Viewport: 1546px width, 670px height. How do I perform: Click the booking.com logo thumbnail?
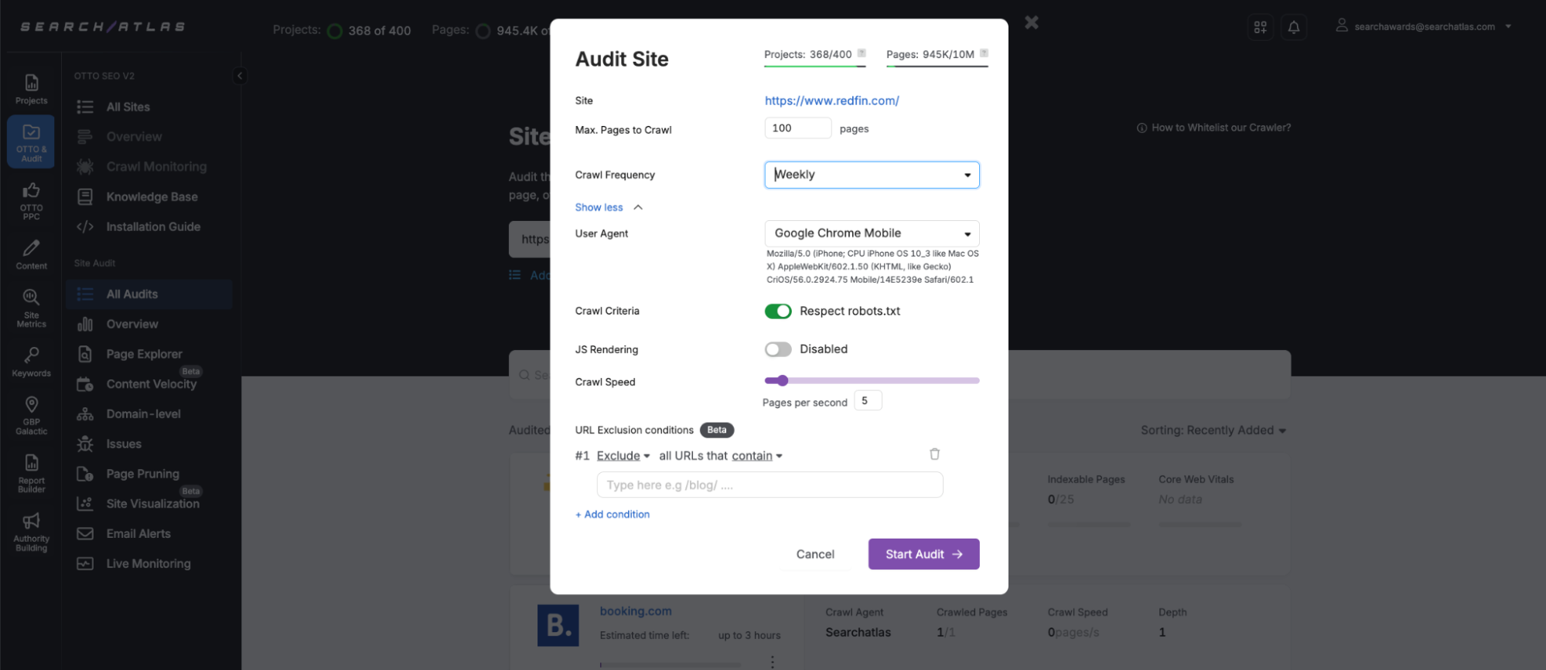point(558,625)
